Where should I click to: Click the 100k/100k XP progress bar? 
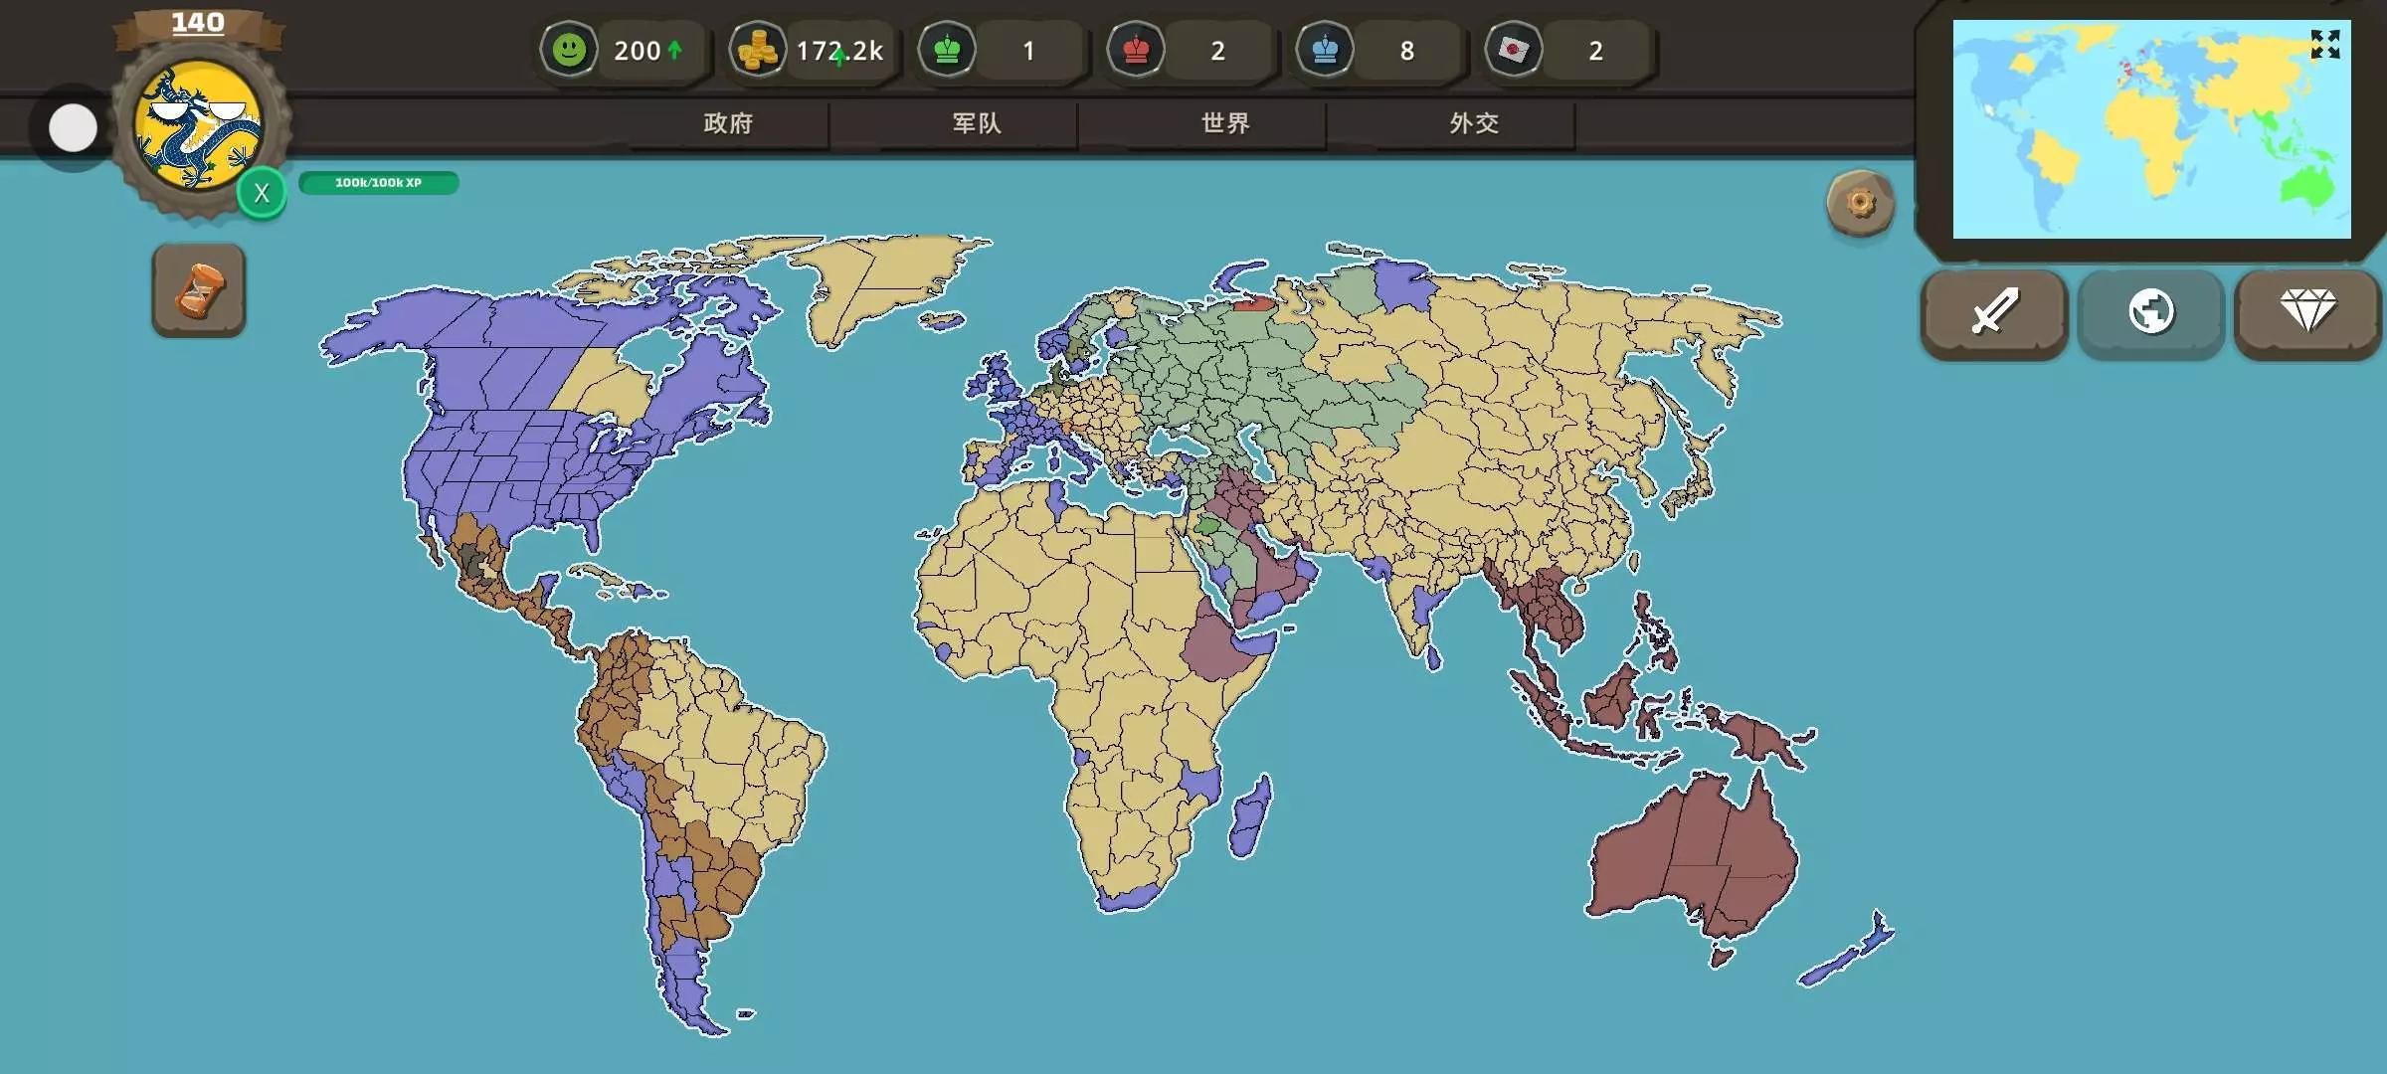coord(378,183)
